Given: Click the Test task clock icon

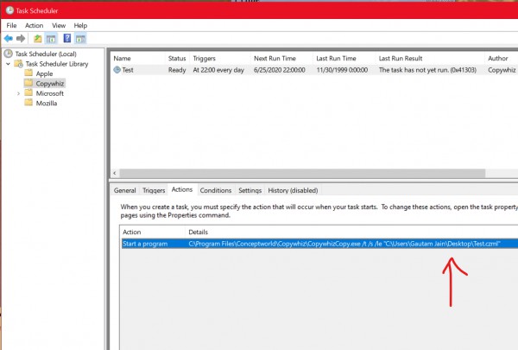Looking at the screenshot, I should [117, 70].
